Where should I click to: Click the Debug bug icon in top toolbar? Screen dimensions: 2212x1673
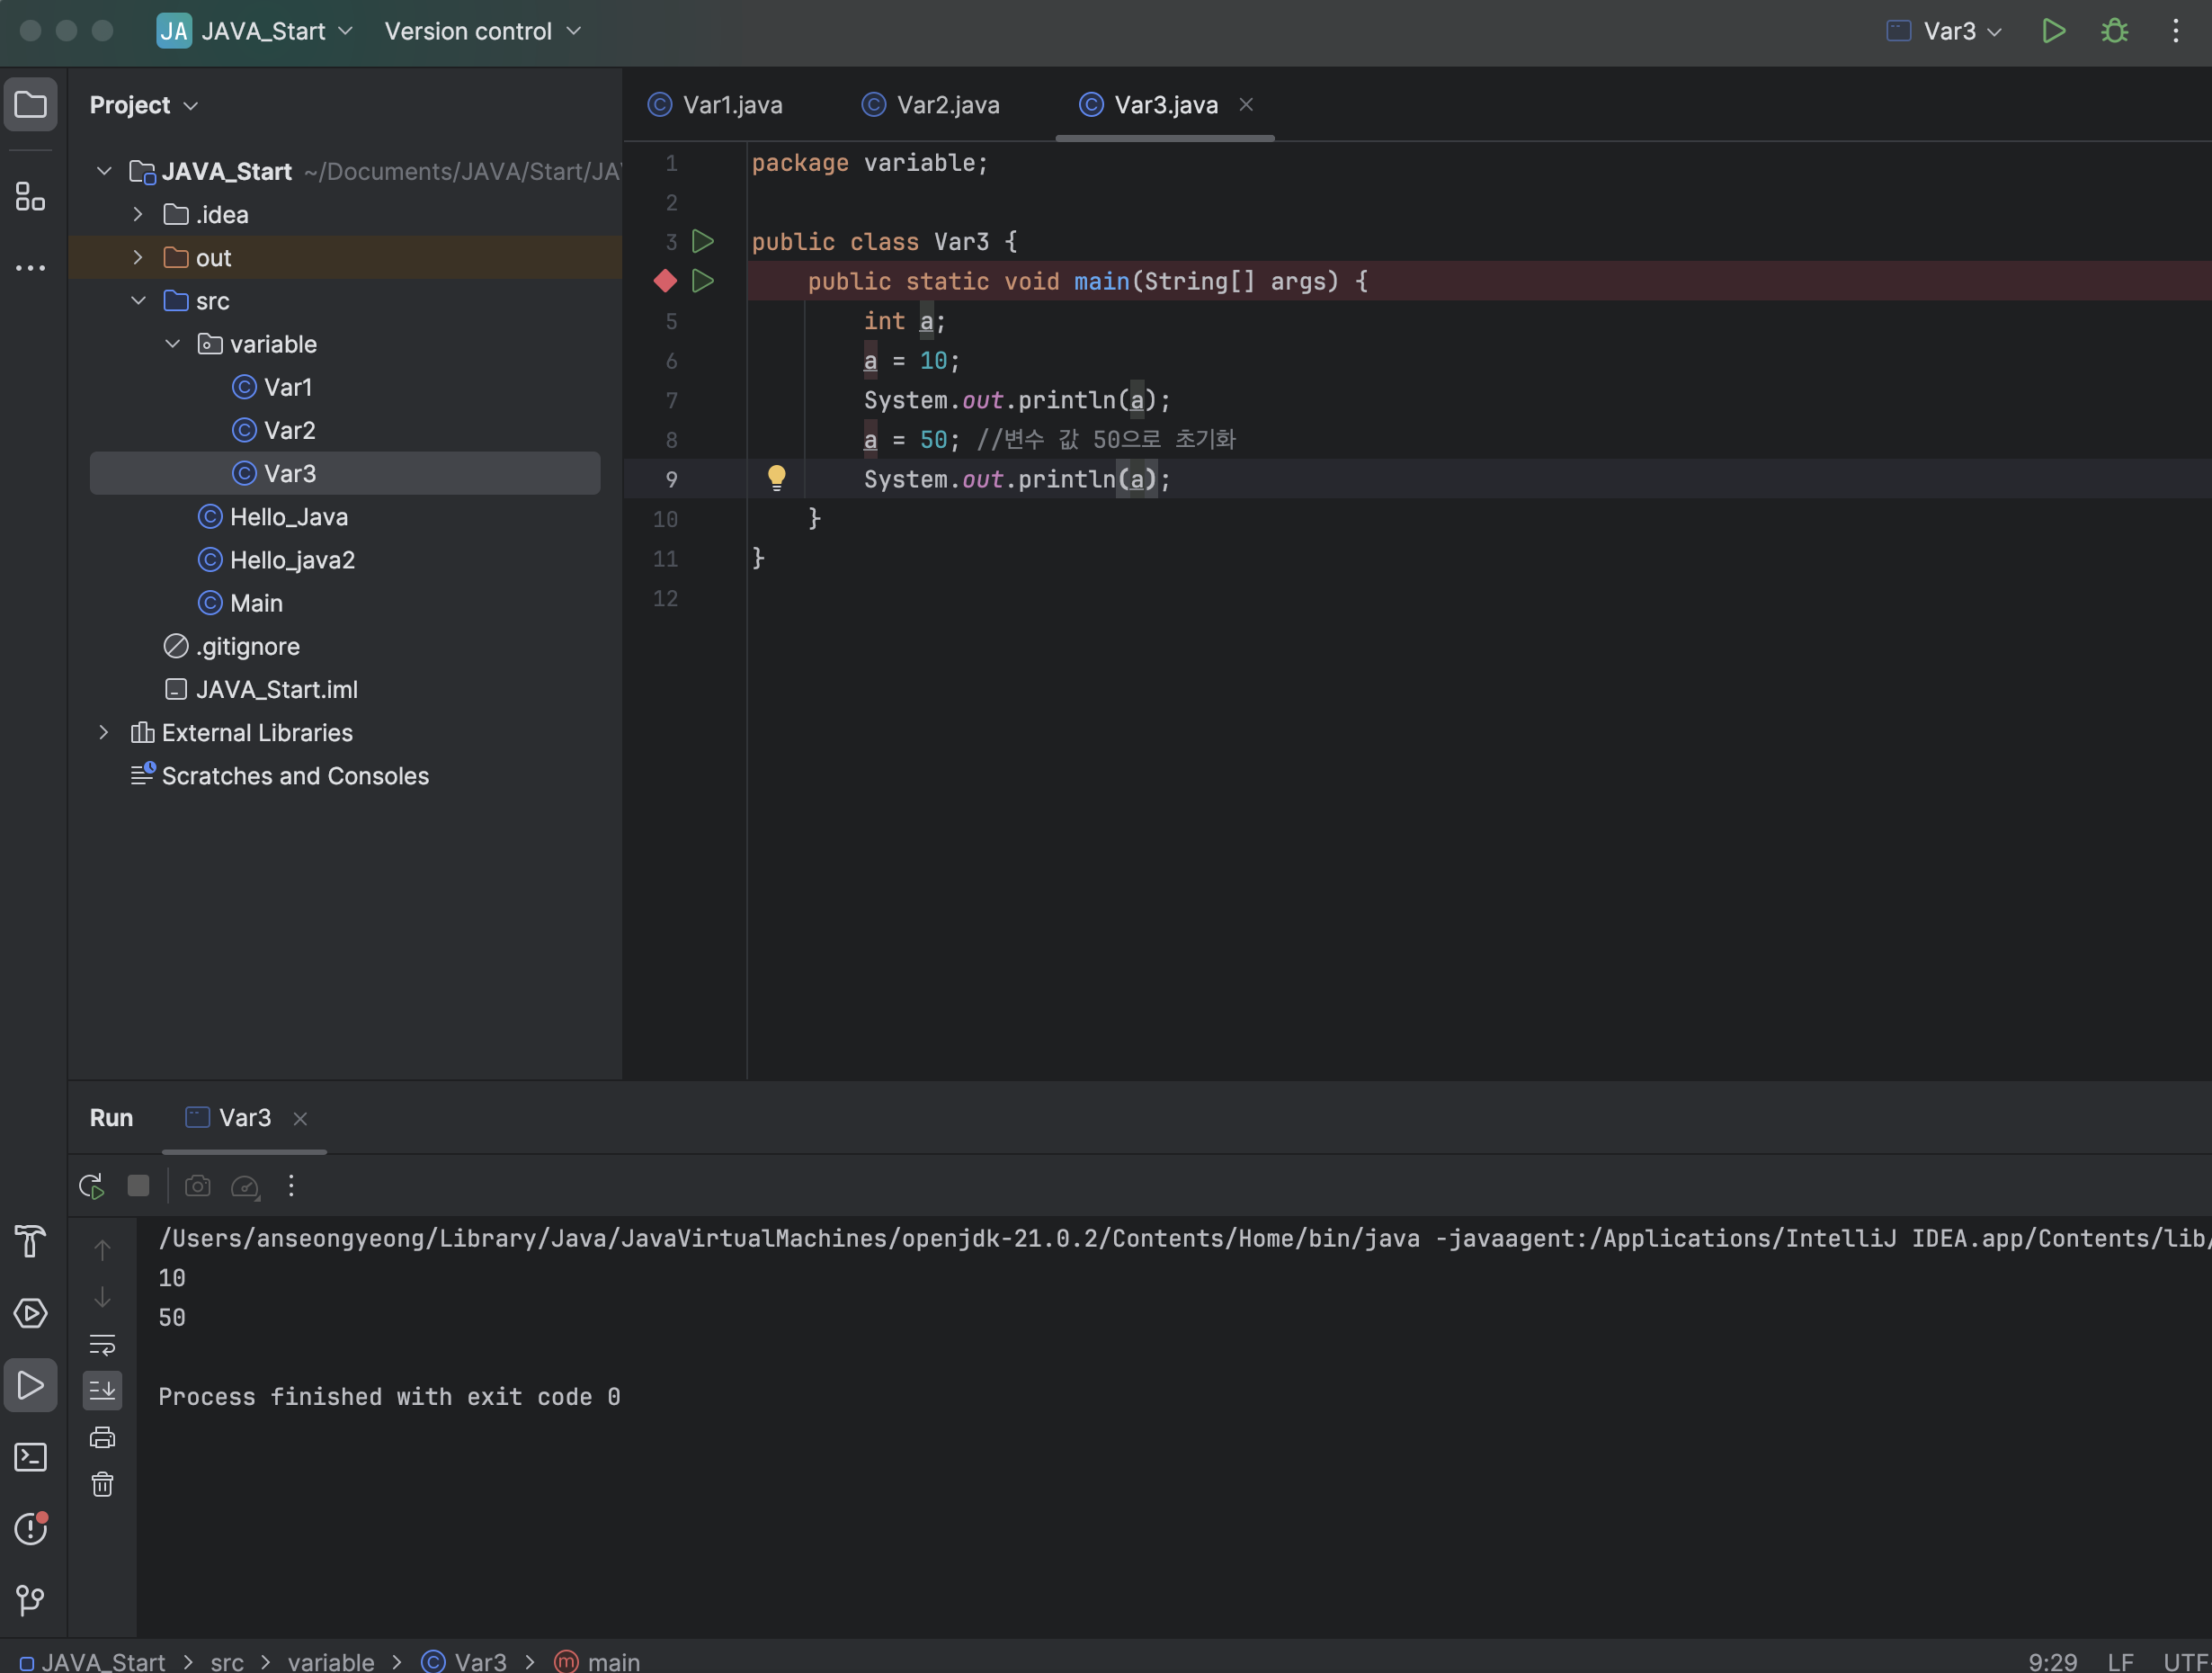click(x=2114, y=31)
